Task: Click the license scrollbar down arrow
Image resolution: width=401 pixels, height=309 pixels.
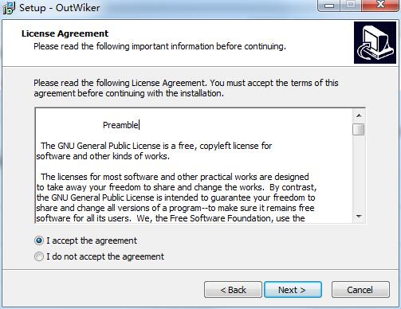Action: [359, 217]
